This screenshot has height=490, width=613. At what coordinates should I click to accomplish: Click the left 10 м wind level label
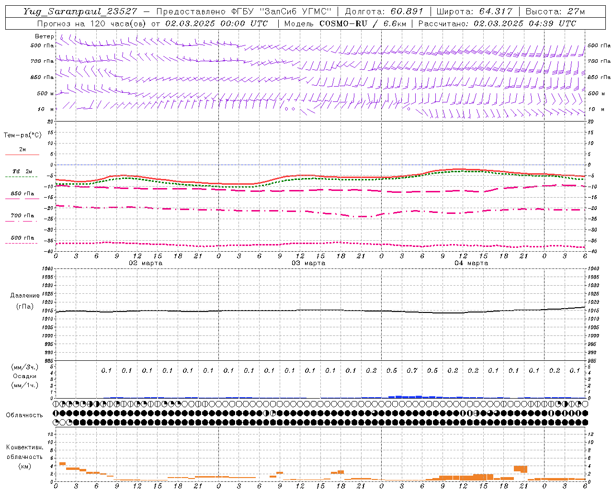coord(45,109)
